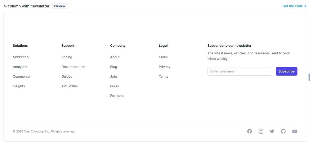Open the Partners link
Viewport: 316px width, 153px height.
click(117, 96)
